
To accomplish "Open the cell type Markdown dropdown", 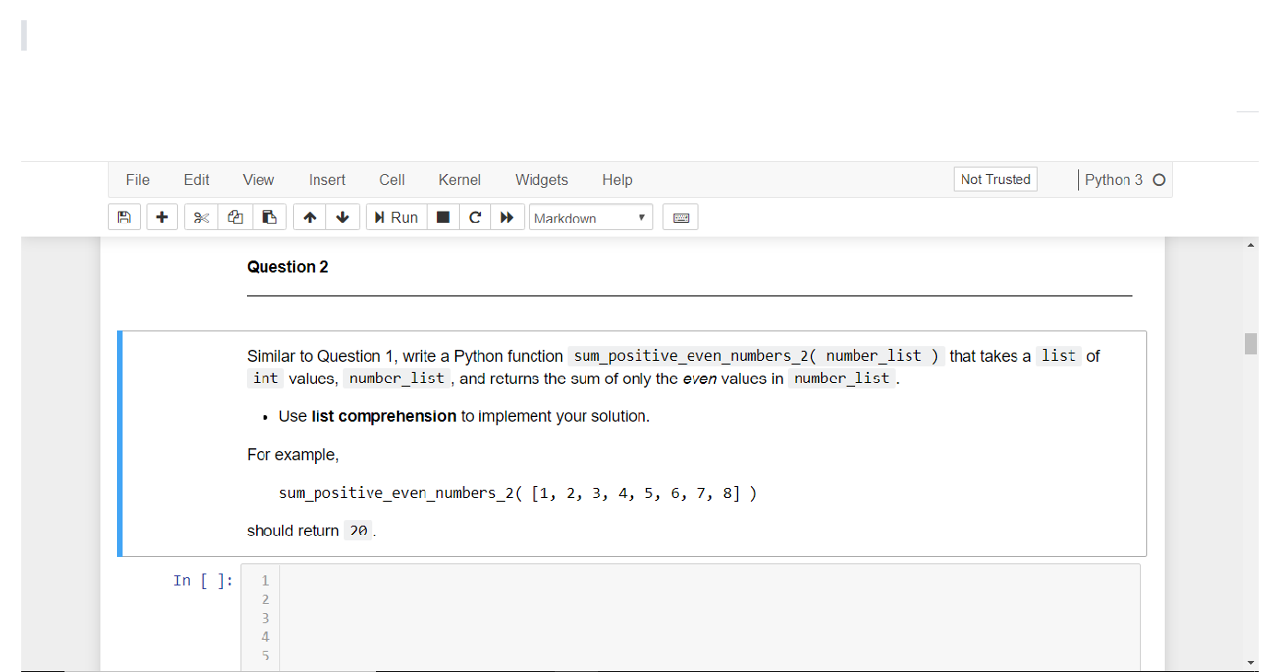I will coord(591,217).
